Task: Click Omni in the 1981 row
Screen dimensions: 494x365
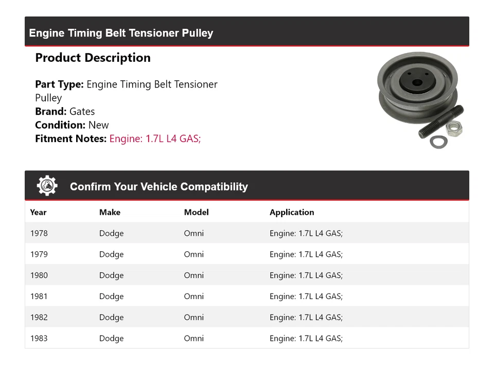Action: click(193, 297)
